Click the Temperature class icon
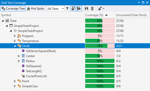This screenshot has width=150, height=91. pyautogui.click(x=19, y=41)
